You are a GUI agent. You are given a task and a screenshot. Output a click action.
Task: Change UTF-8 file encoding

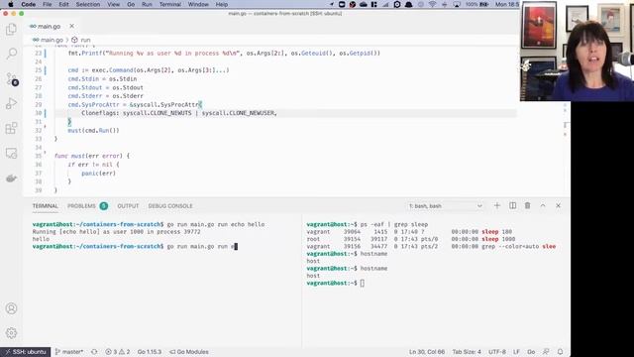pos(497,352)
